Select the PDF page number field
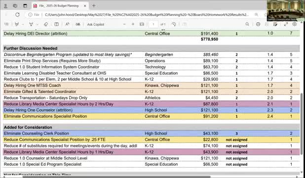 [153, 24]
